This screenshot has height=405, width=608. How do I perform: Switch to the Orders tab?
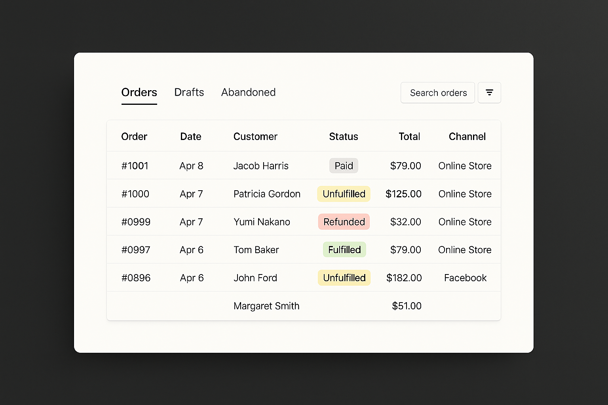139,93
